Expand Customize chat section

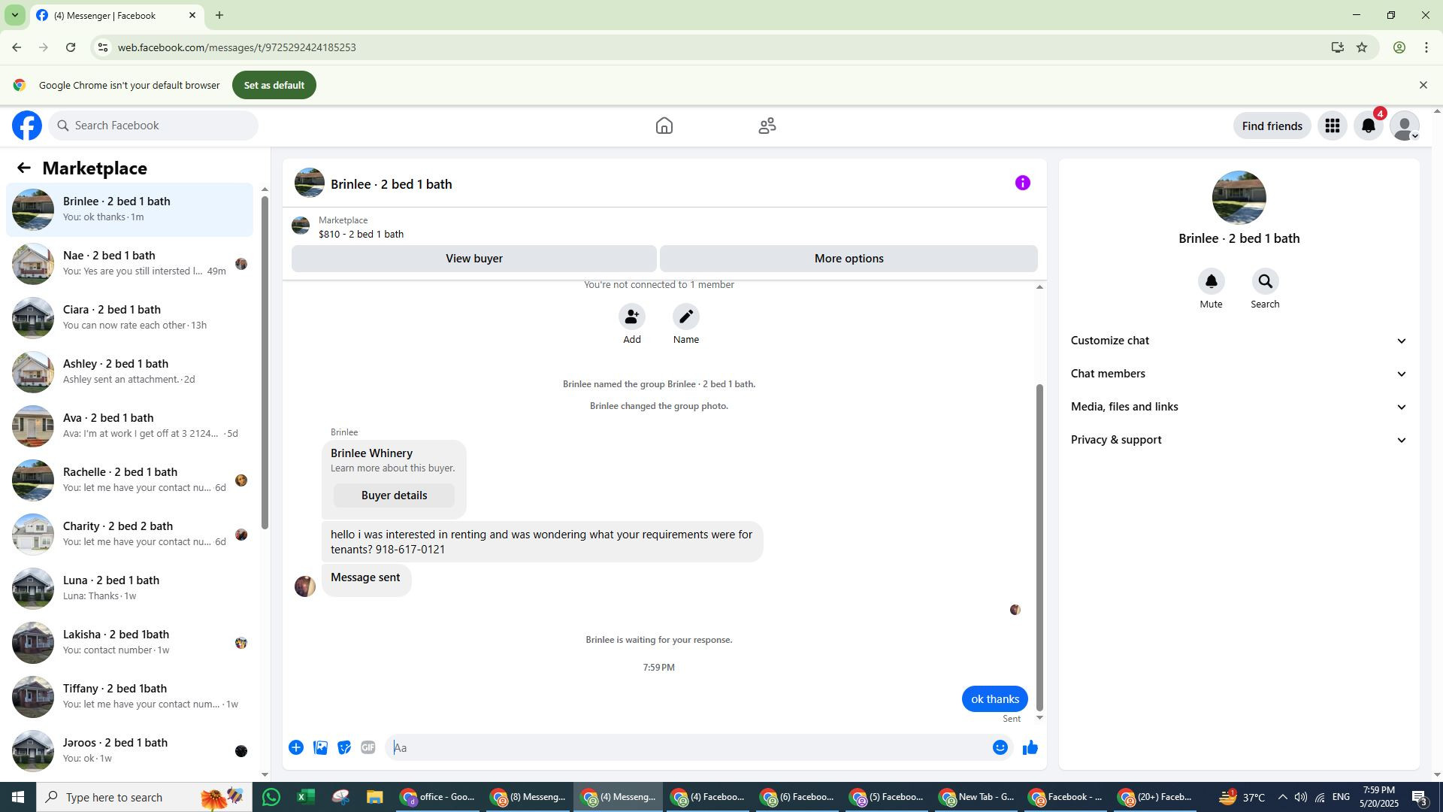1238,341
